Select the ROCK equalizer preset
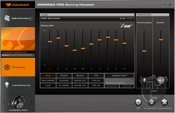Screen dimensions: 175x113 pyautogui.click(x=64, y=76)
